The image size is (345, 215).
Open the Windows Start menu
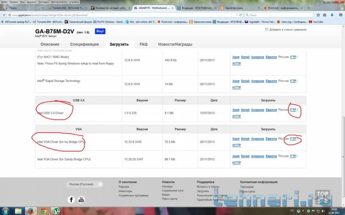click(6, 211)
